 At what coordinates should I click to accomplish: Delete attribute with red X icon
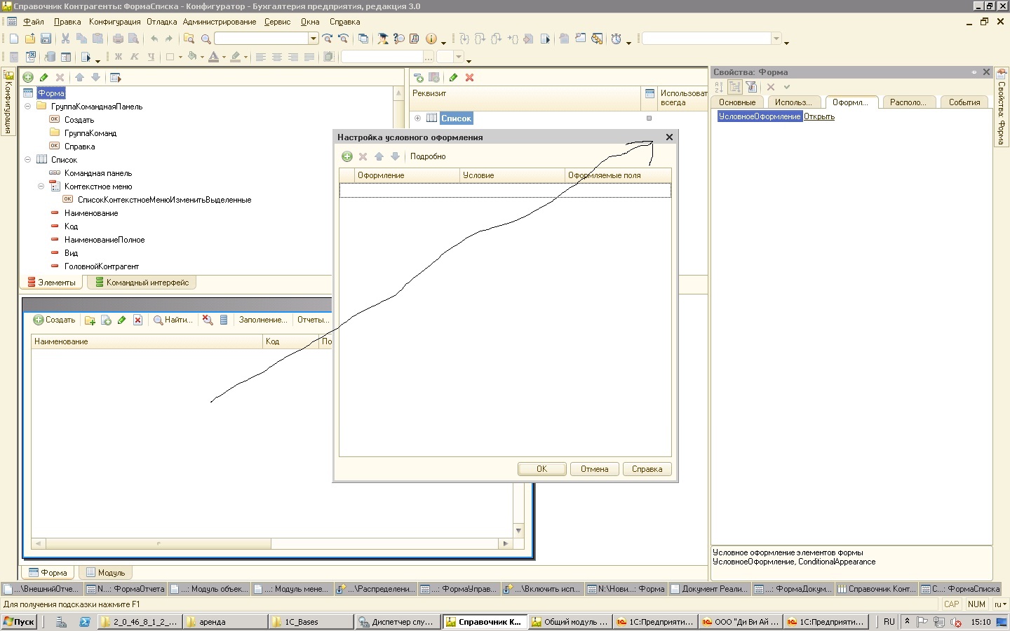pyautogui.click(x=469, y=77)
